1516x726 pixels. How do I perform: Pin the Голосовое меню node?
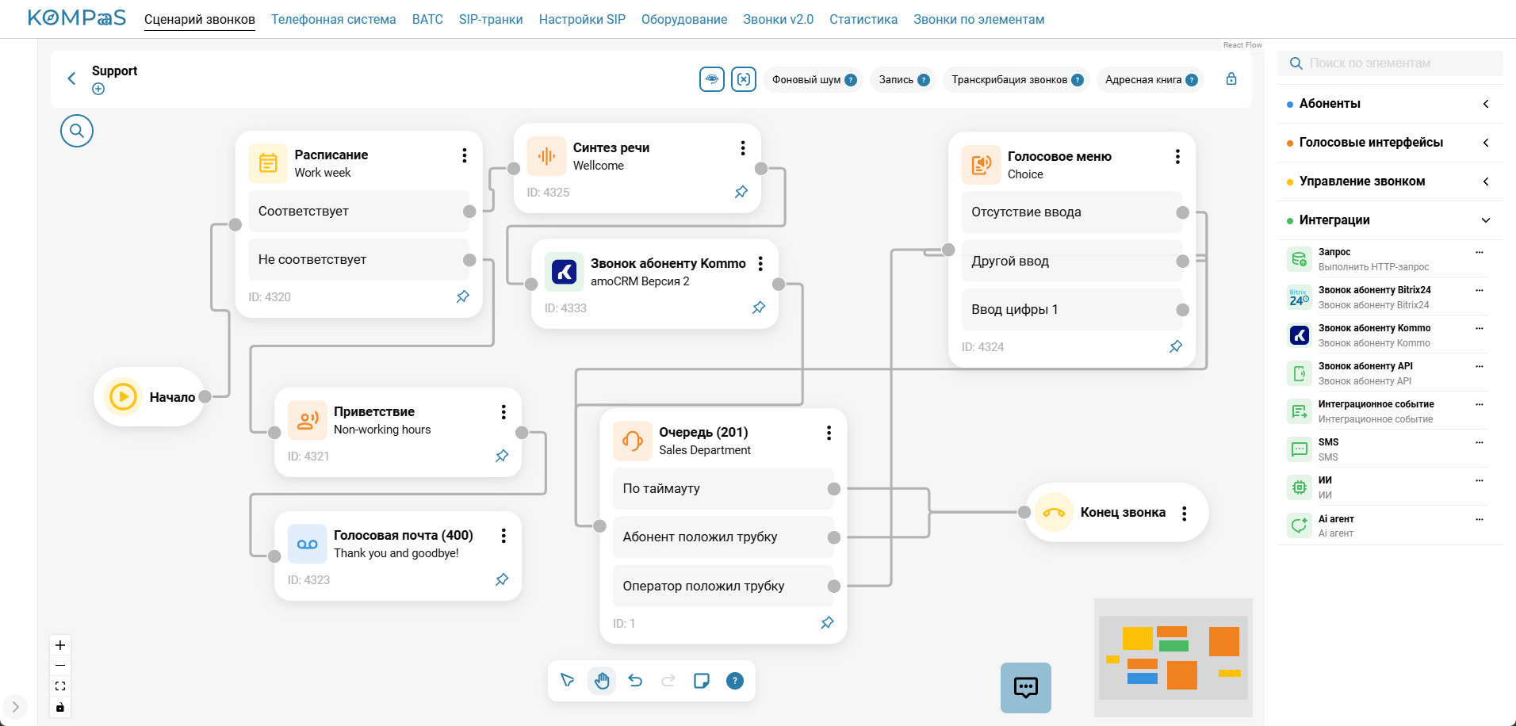click(1176, 346)
